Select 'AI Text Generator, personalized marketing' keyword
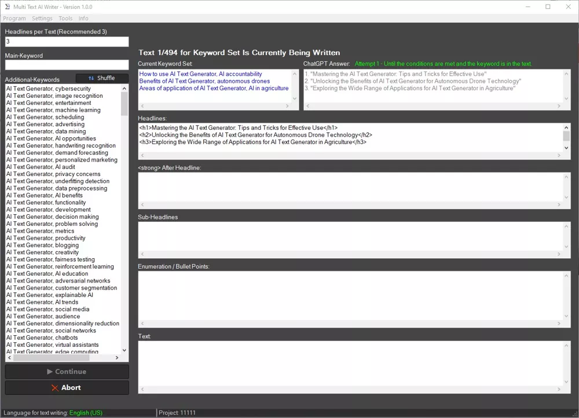The width and height of the screenshot is (579, 418). click(62, 160)
